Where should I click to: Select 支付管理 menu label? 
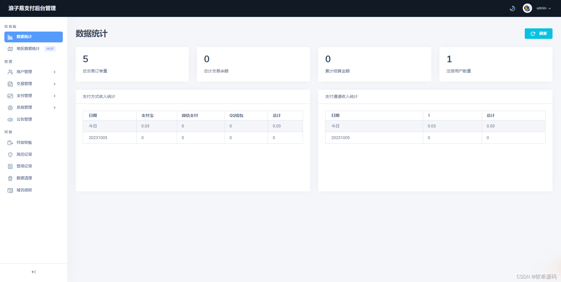click(24, 96)
